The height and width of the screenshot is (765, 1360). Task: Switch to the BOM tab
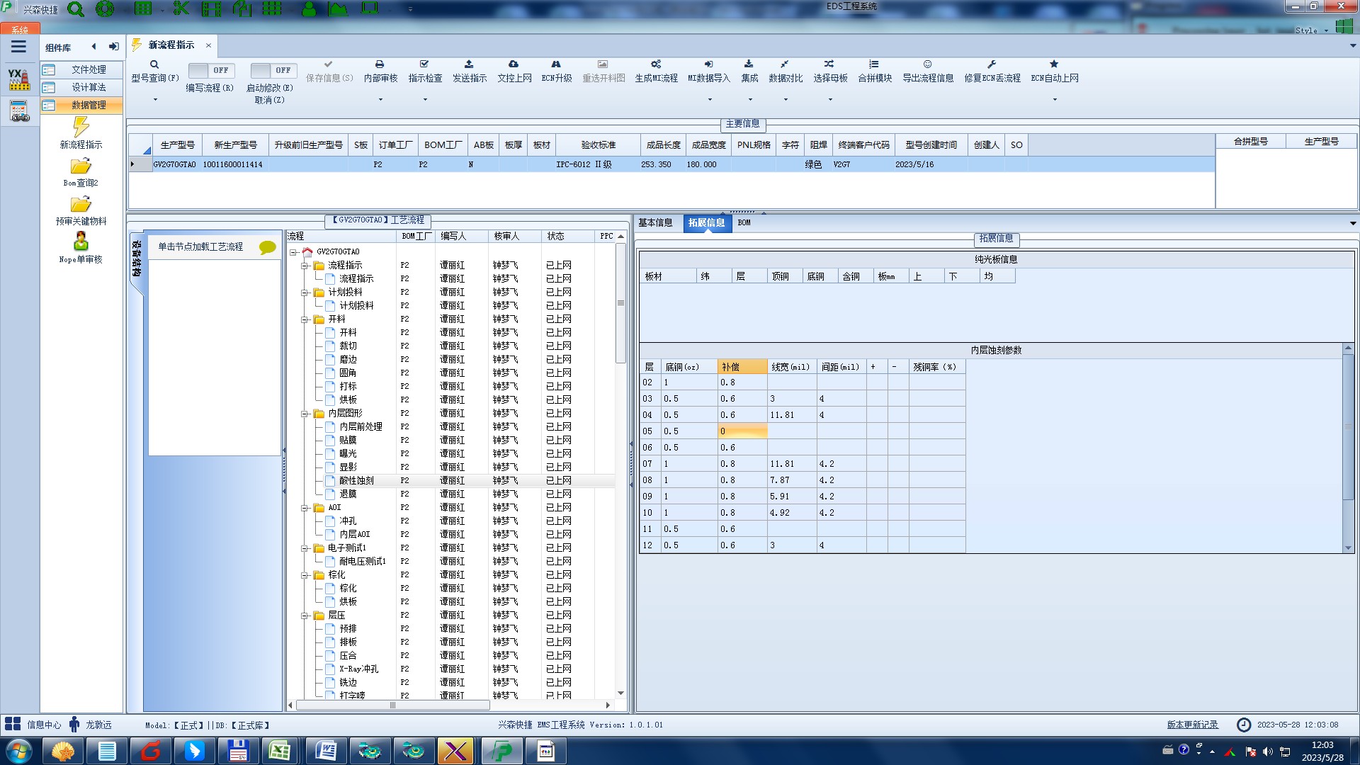click(744, 222)
